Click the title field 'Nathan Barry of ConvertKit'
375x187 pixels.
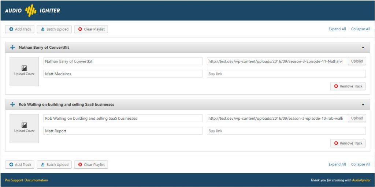[x=123, y=61]
